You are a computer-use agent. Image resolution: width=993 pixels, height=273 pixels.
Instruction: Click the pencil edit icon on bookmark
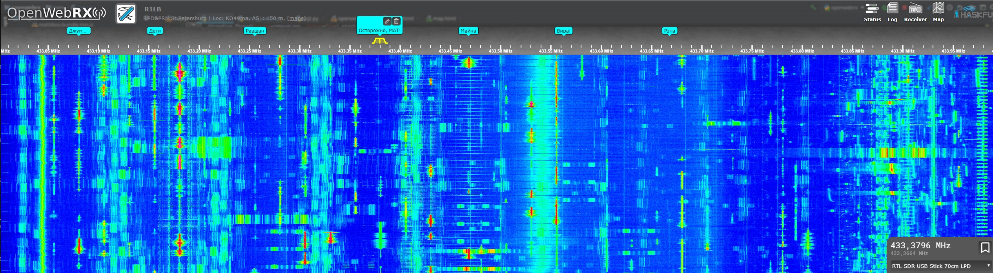click(x=387, y=21)
